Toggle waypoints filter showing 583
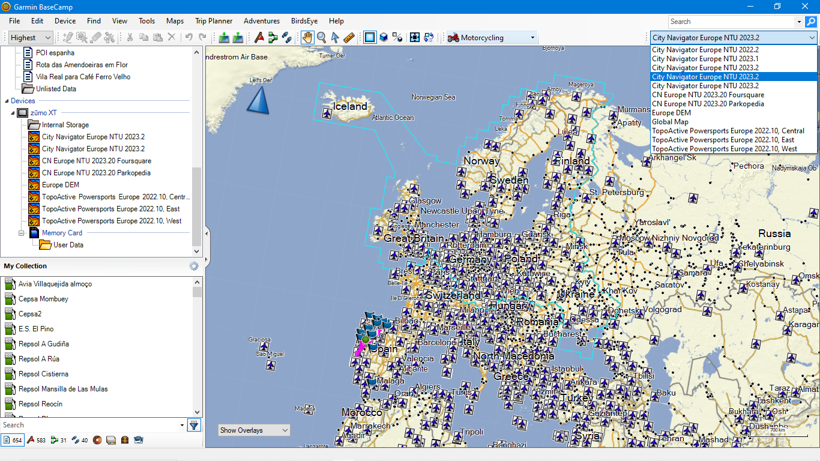This screenshot has width=820, height=461. pos(36,440)
